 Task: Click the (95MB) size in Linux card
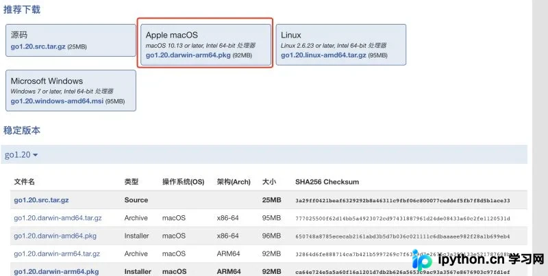click(378, 55)
